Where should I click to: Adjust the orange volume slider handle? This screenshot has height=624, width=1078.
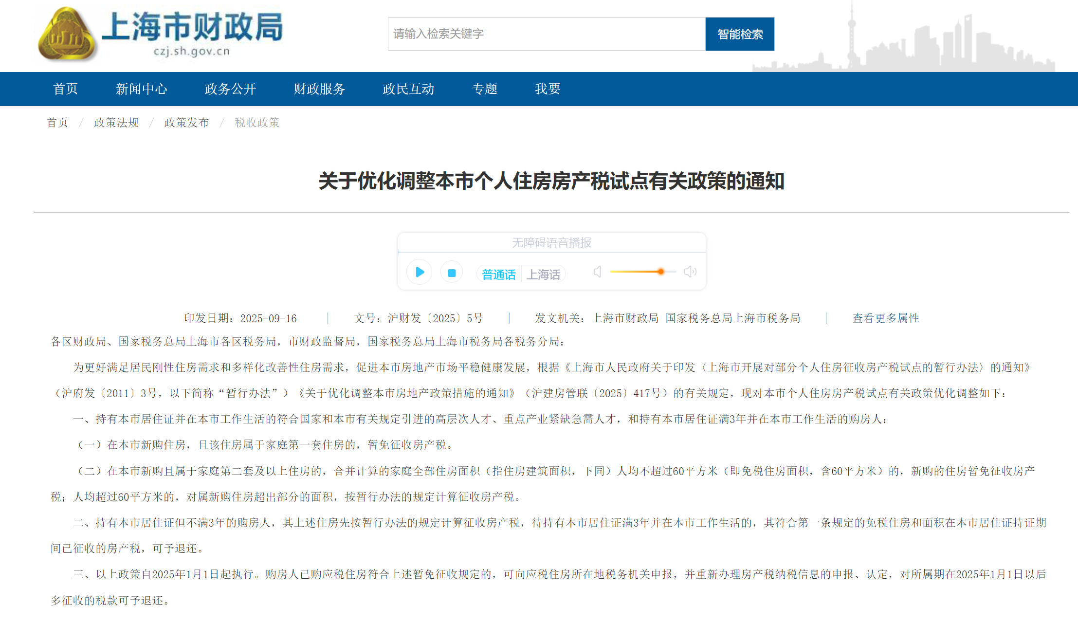coord(660,272)
